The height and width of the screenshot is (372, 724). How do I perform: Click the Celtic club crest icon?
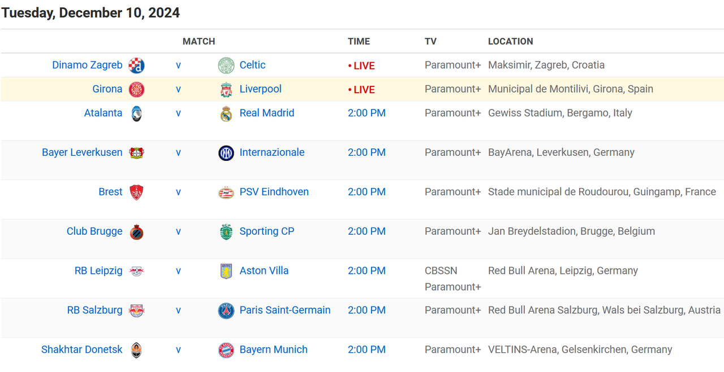pos(226,65)
